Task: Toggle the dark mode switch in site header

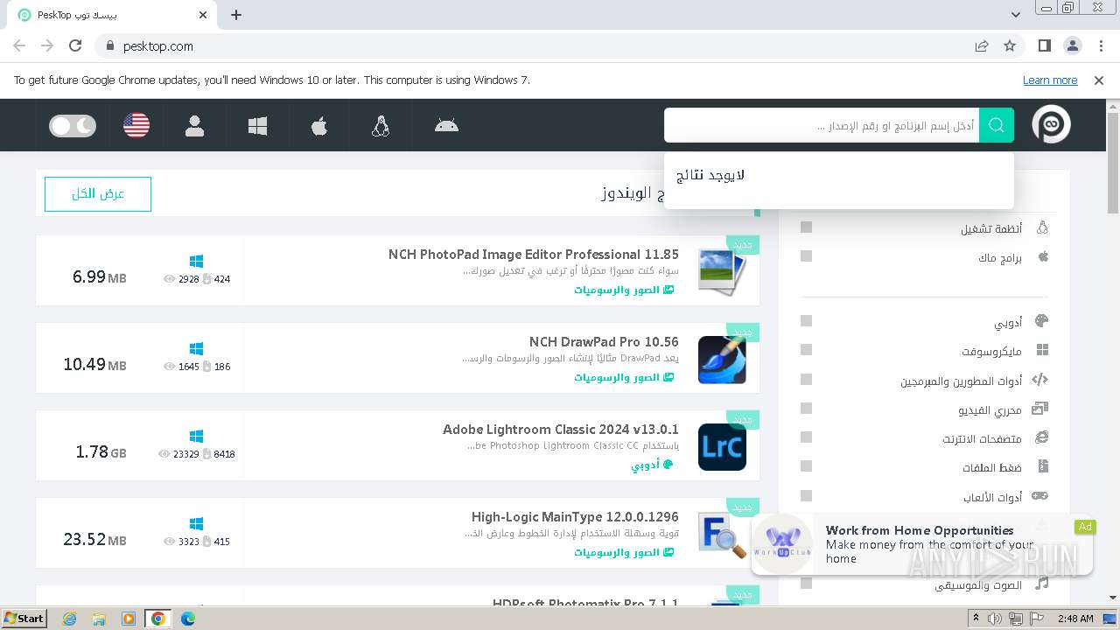Action: (73, 126)
